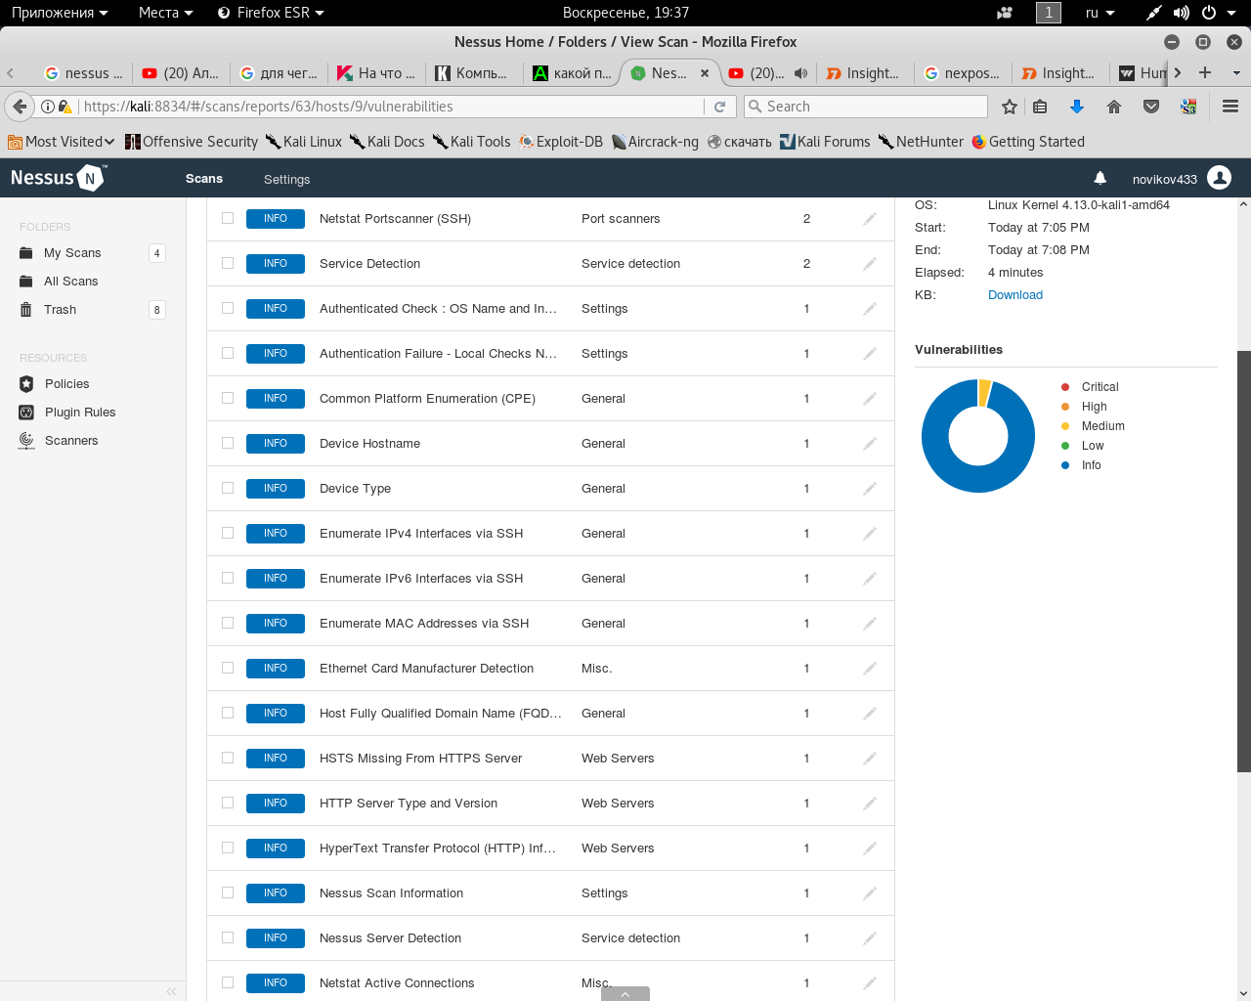Open Plugin Rules in the sidebar

click(x=79, y=413)
